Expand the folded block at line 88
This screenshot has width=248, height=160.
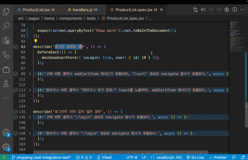[30, 74]
